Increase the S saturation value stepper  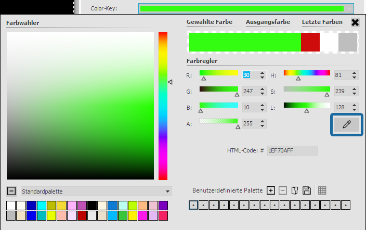click(355, 90)
